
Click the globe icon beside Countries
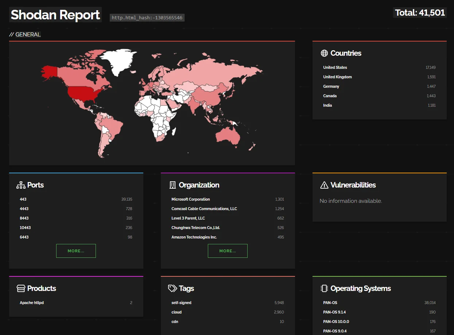pyautogui.click(x=324, y=53)
